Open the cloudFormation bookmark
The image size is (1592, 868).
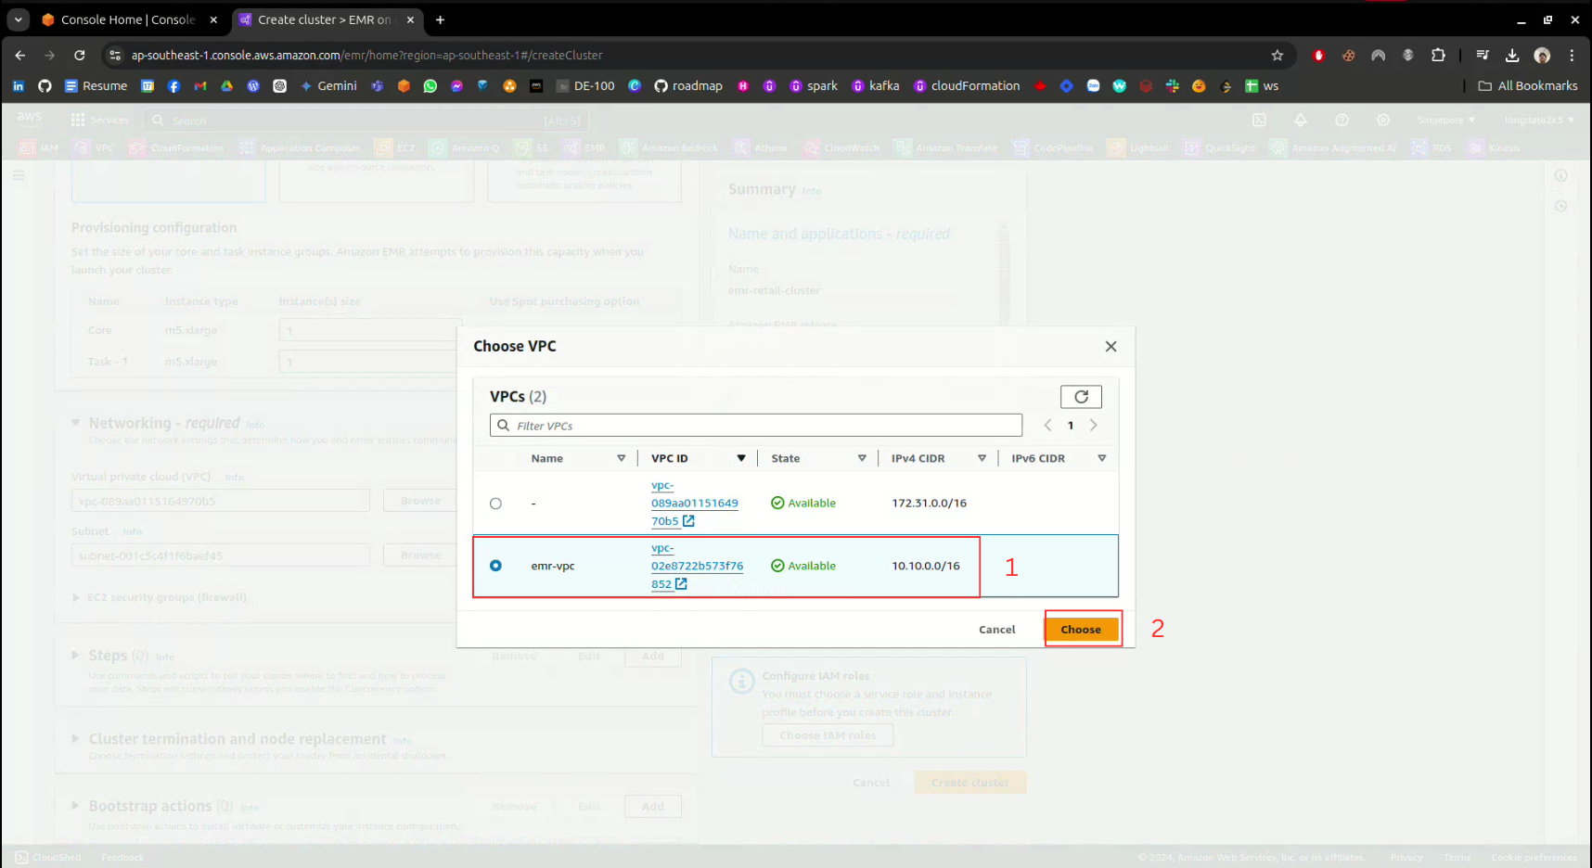[x=966, y=86]
